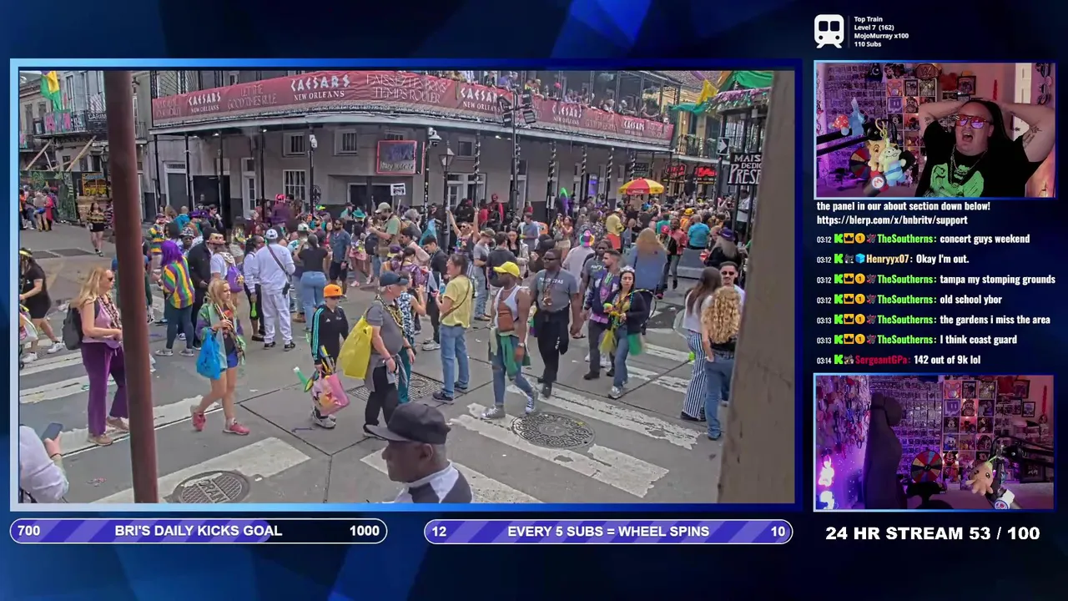1068x601 pixels.
Task: Click the street camera video feed
Action: click(x=407, y=286)
